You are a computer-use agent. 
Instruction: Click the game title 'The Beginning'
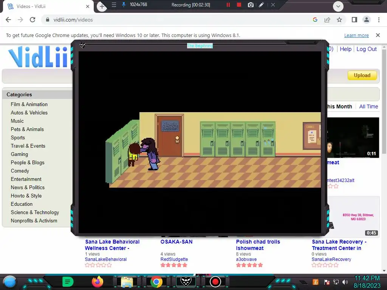click(200, 46)
